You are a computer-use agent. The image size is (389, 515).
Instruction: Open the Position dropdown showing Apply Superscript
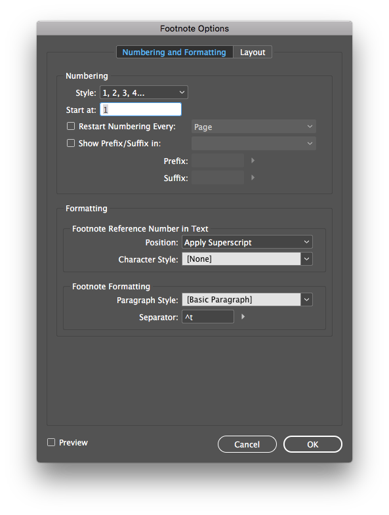coord(247,242)
